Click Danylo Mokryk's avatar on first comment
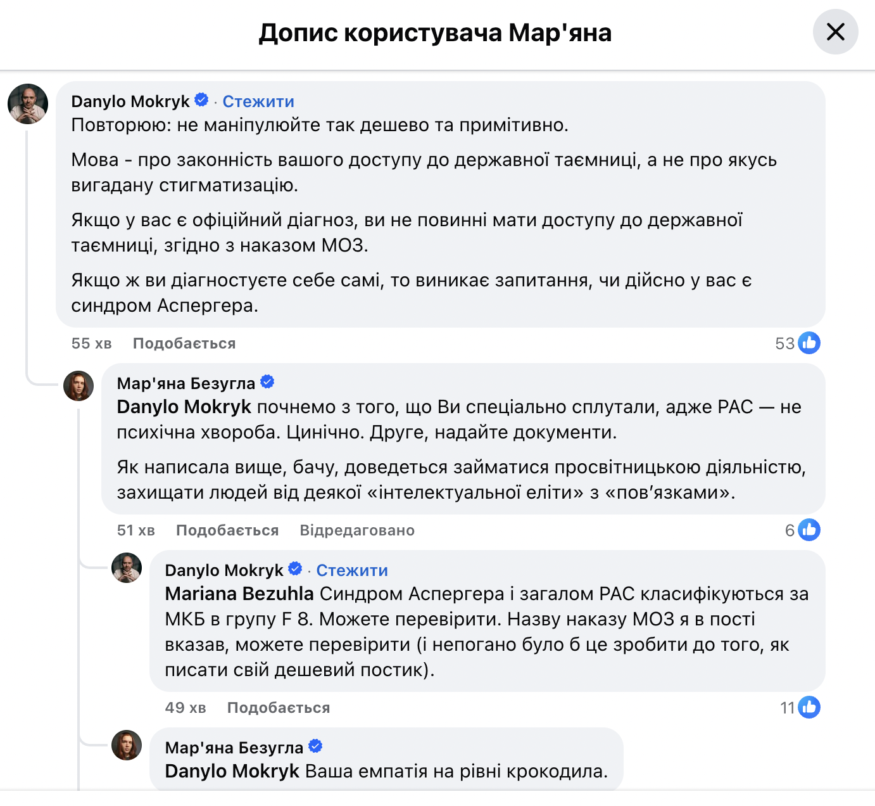The image size is (875, 806). coord(28,104)
